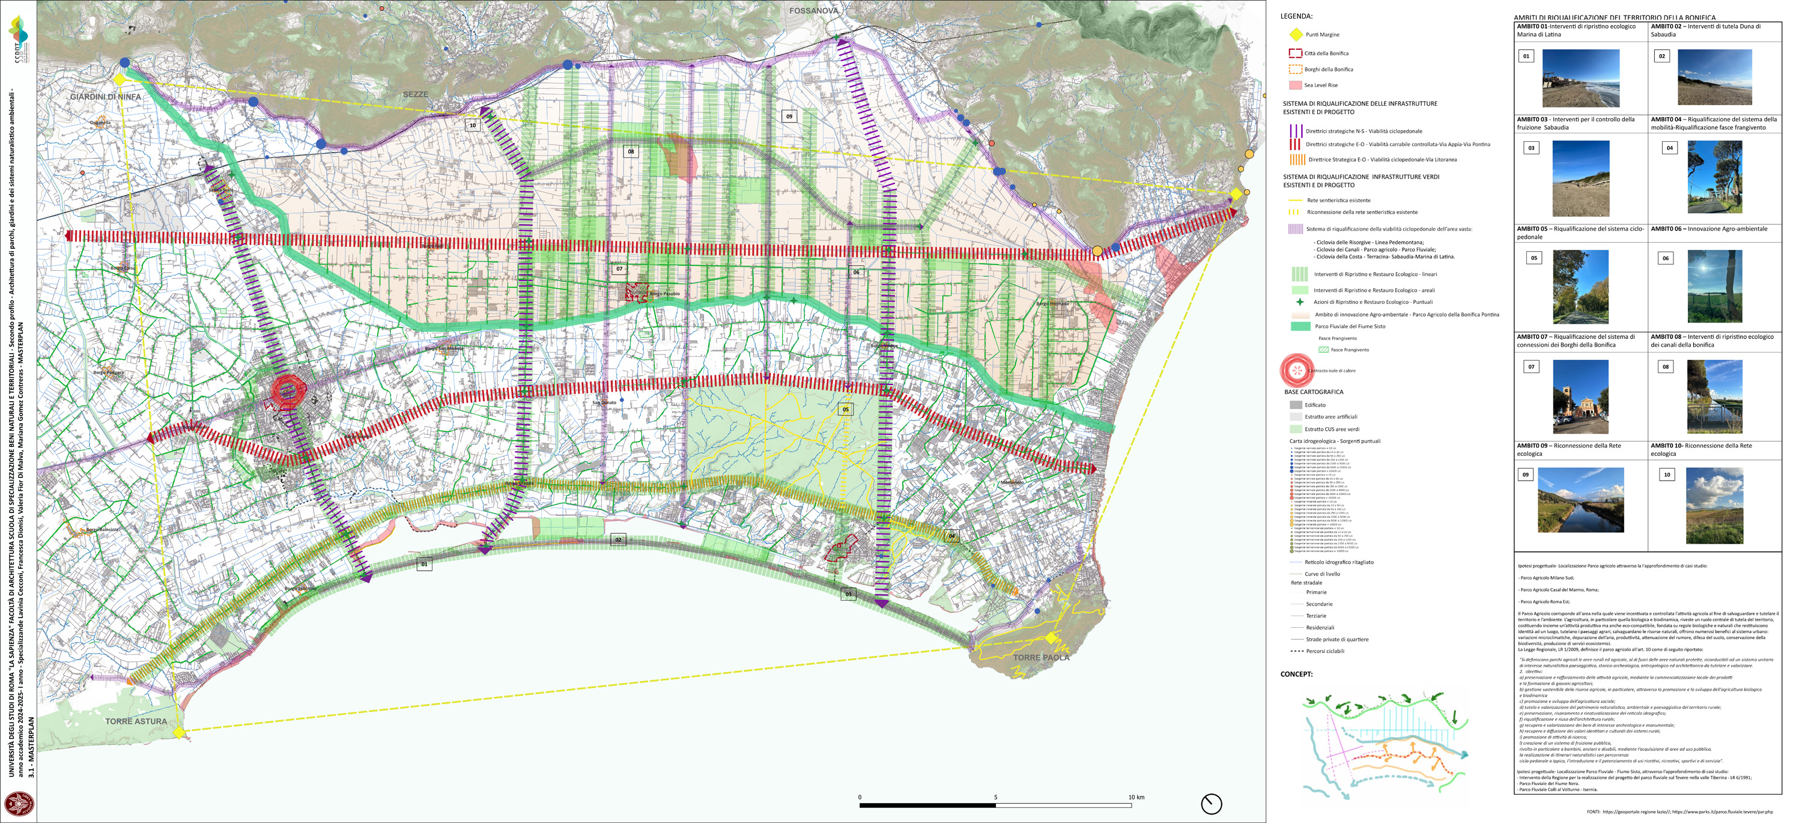Click the Edificato gray swatch
1802x823 pixels.
click(1296, 404)
